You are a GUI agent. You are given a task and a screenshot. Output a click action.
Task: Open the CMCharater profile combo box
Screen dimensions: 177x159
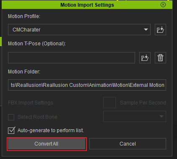(x=79, y=29)
